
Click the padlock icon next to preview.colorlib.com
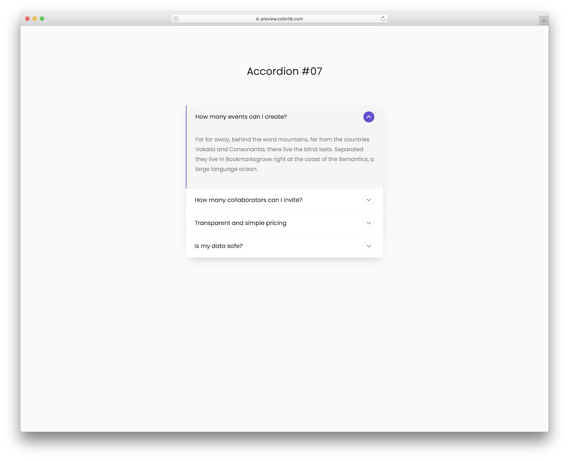coord(257,18)
